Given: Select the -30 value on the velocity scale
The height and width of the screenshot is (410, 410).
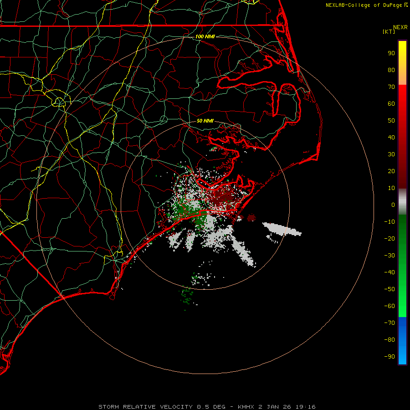Looking at the screenshot, I should tap(389, 256).
